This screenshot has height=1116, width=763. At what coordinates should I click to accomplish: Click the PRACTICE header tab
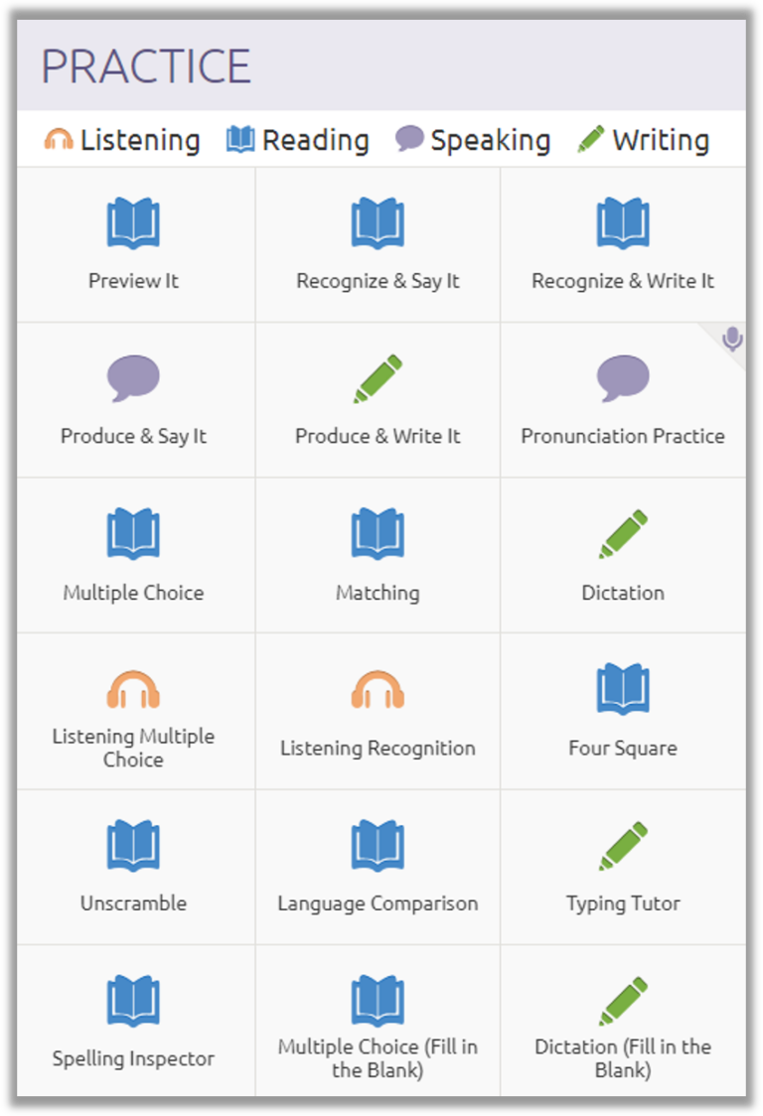(146, 67)
